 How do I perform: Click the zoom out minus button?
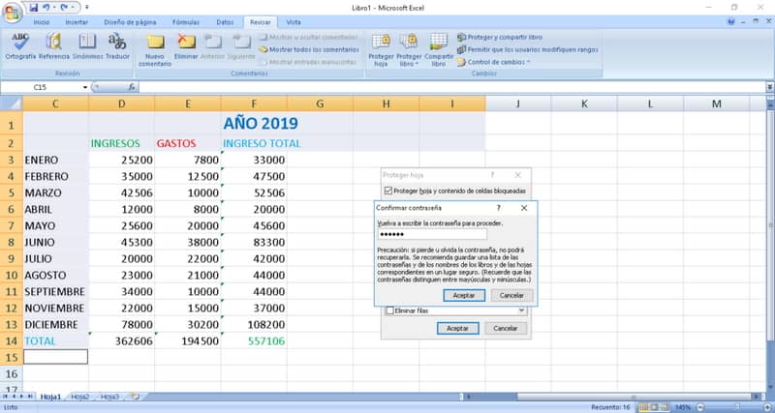[x=699, y=407]
